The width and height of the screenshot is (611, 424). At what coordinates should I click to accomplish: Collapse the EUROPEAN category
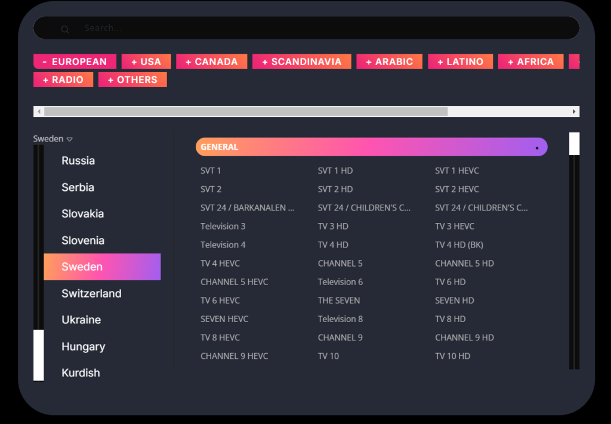click(75, 61)
